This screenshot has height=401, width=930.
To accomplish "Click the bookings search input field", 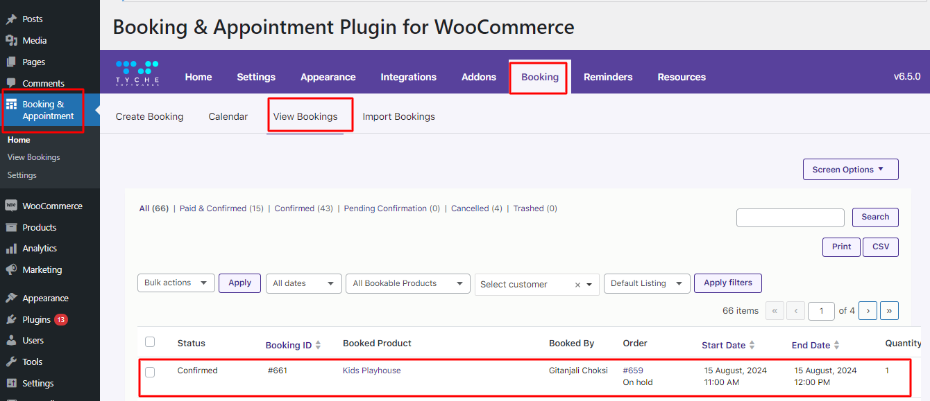I will coord(790,217).
